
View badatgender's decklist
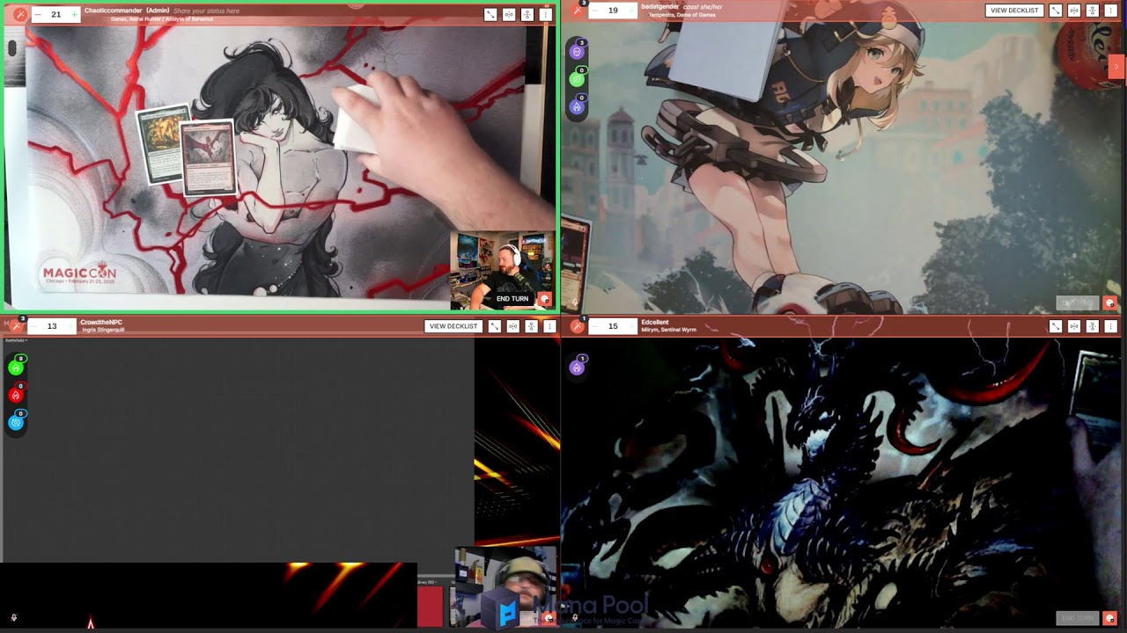[x=1014, y=11]
